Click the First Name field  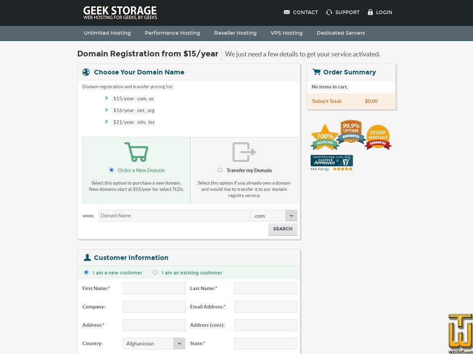click(x=154, y=288)
